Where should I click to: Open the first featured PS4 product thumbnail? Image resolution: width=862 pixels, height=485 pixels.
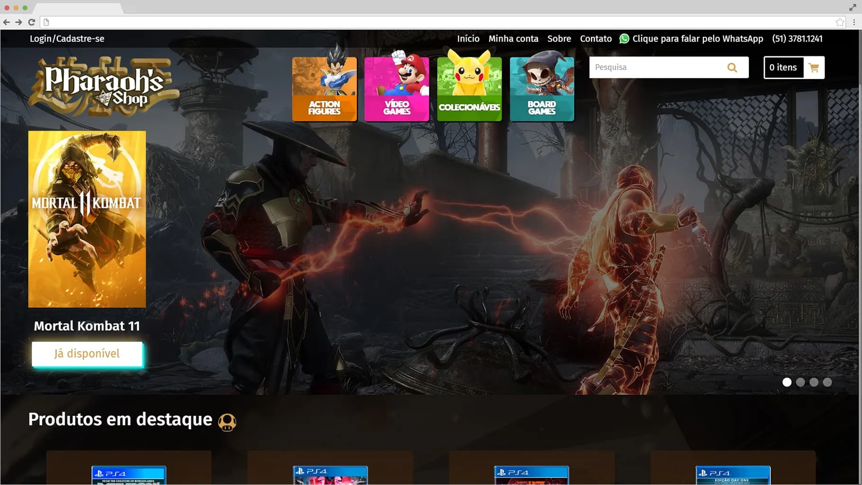point(129,475)
